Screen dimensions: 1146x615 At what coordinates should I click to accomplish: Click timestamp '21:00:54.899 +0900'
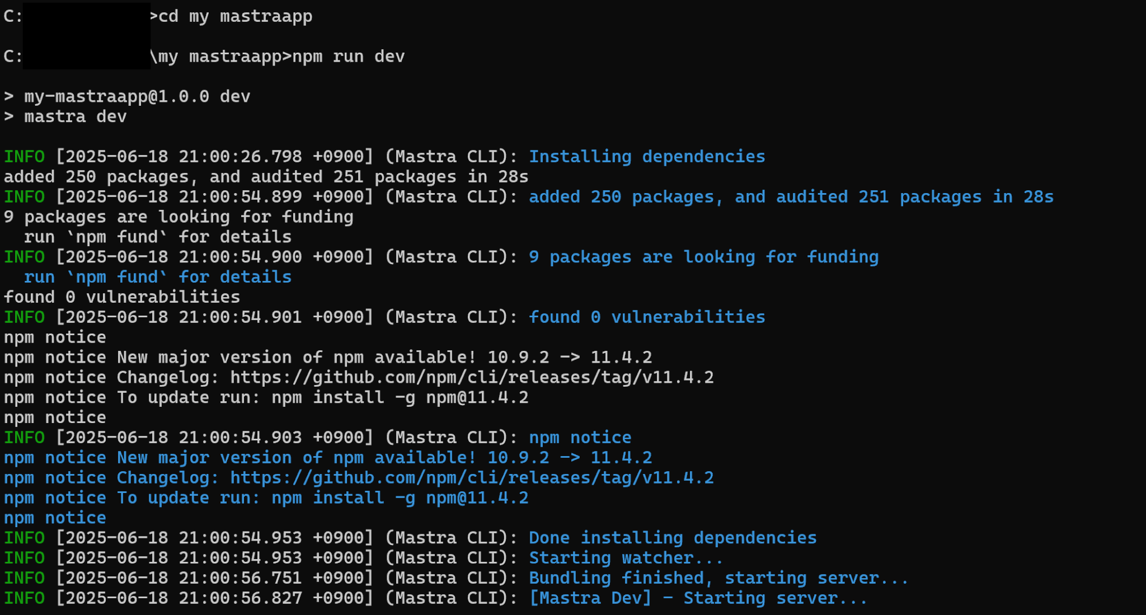pos(271,197)
